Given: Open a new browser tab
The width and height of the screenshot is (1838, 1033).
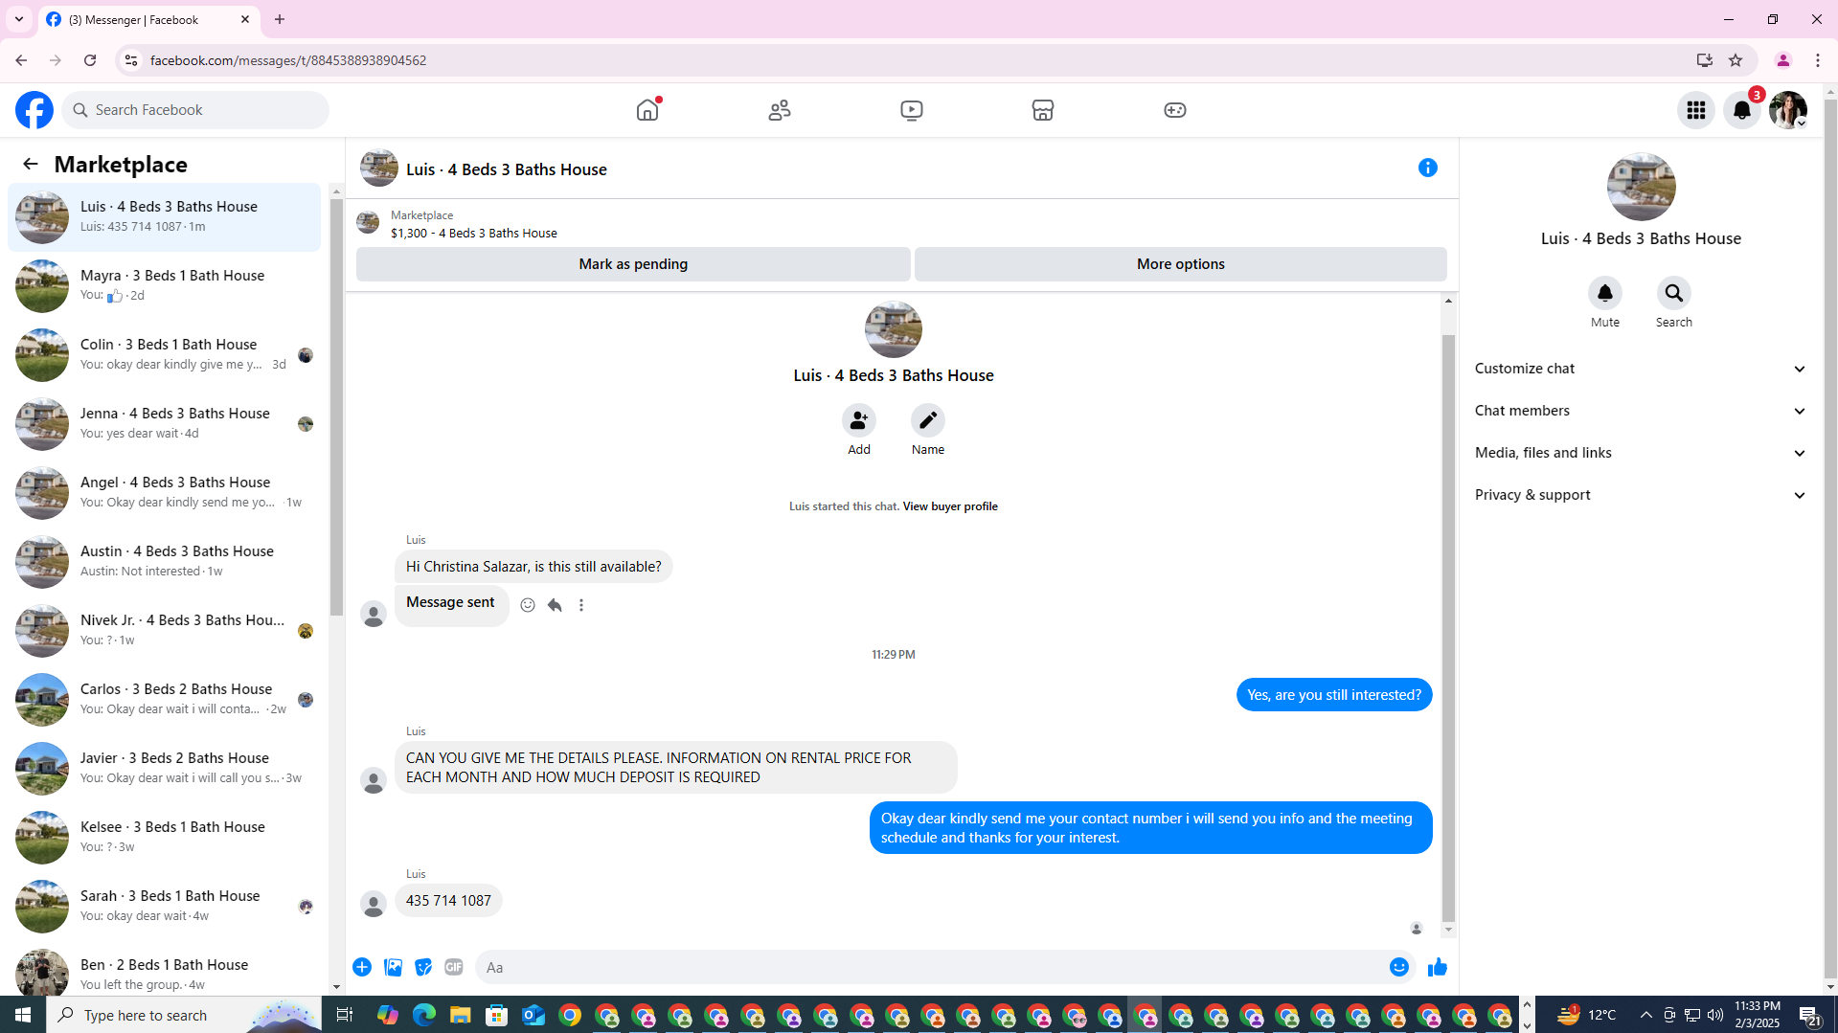Looking at the screenshot, I should coord(280,19).
